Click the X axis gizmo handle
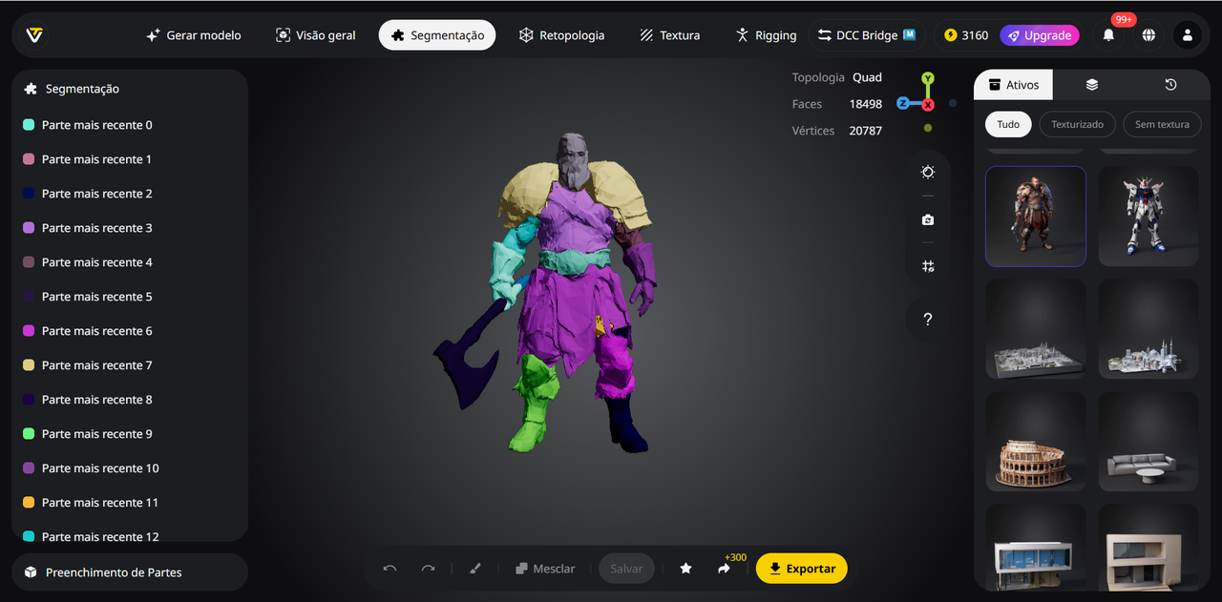This screenshot has width=1222, height=602. (x=928, y=104)
